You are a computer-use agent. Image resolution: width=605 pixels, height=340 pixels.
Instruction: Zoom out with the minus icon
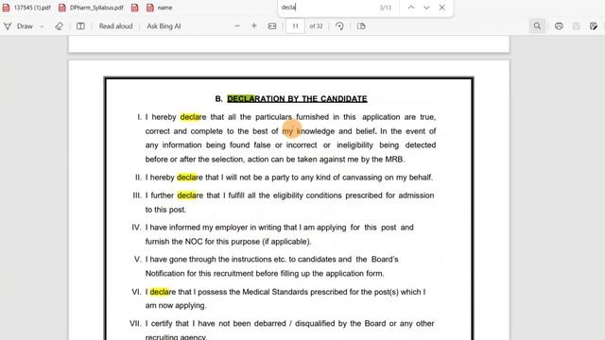point(237,25)
